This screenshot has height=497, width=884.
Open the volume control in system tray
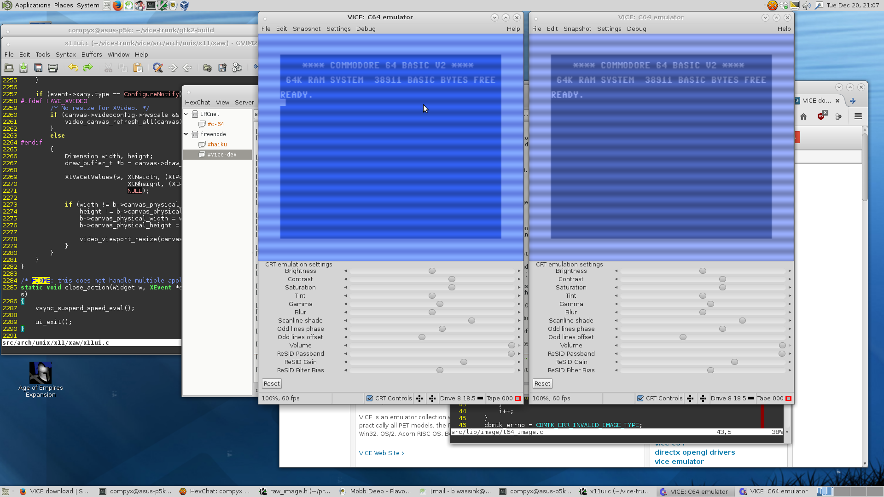807,6
